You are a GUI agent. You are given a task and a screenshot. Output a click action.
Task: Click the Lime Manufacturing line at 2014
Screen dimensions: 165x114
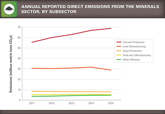91,67
